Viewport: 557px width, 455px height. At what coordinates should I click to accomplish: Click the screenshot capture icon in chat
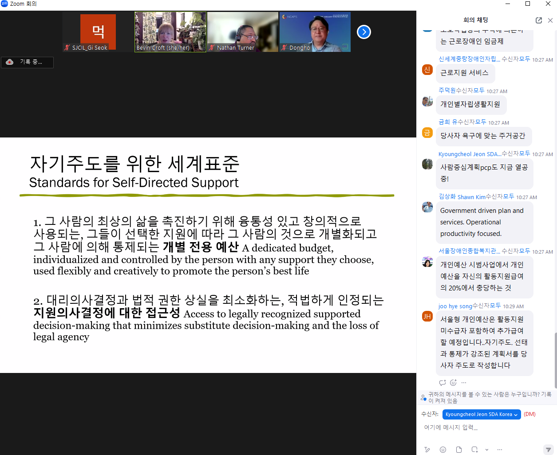474,450
